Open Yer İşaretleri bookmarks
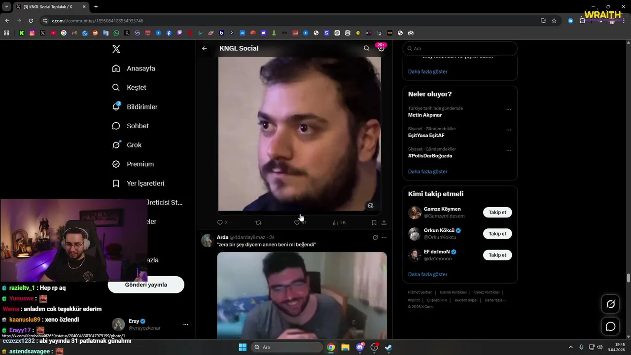631x355 pixels. [x=138, y=183]
